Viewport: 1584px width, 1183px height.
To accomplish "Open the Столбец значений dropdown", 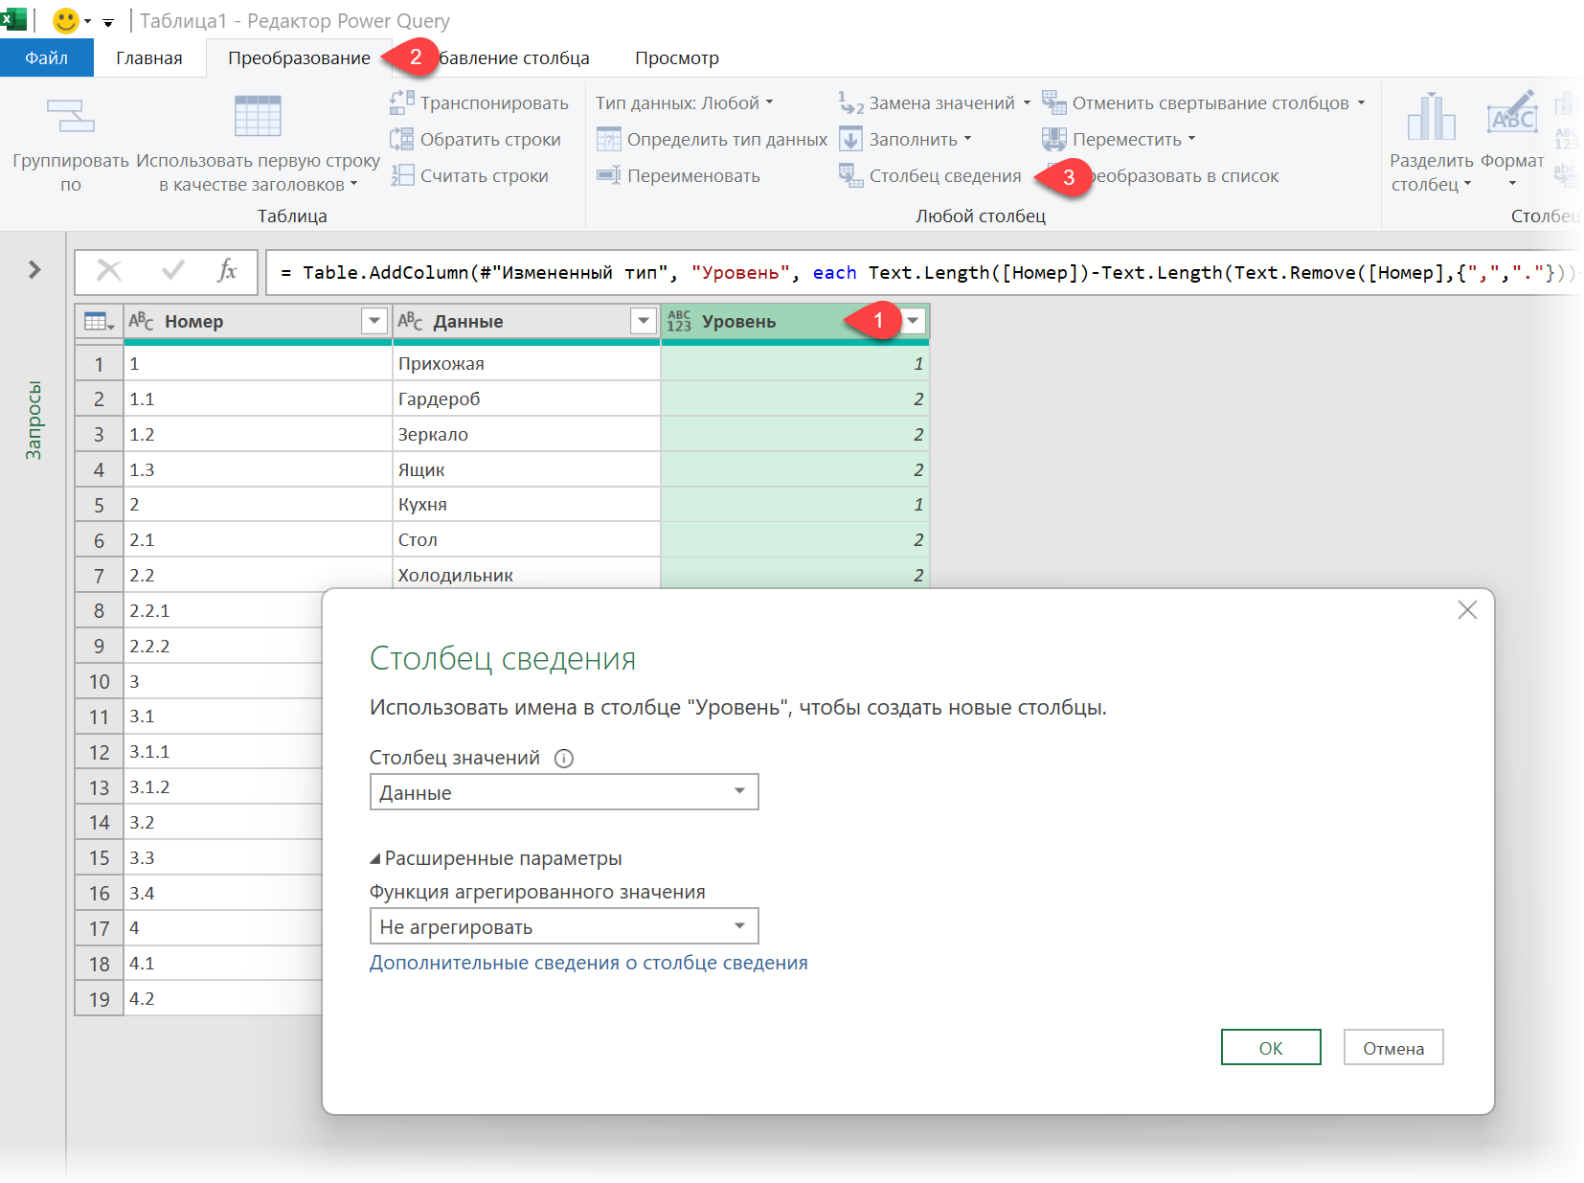I will coord(564,792).
